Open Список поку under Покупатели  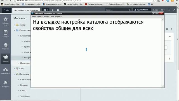[25, 80]
